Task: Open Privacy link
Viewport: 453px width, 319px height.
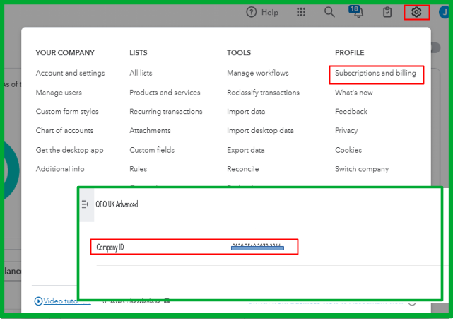Action: click(x=346, y=130)
